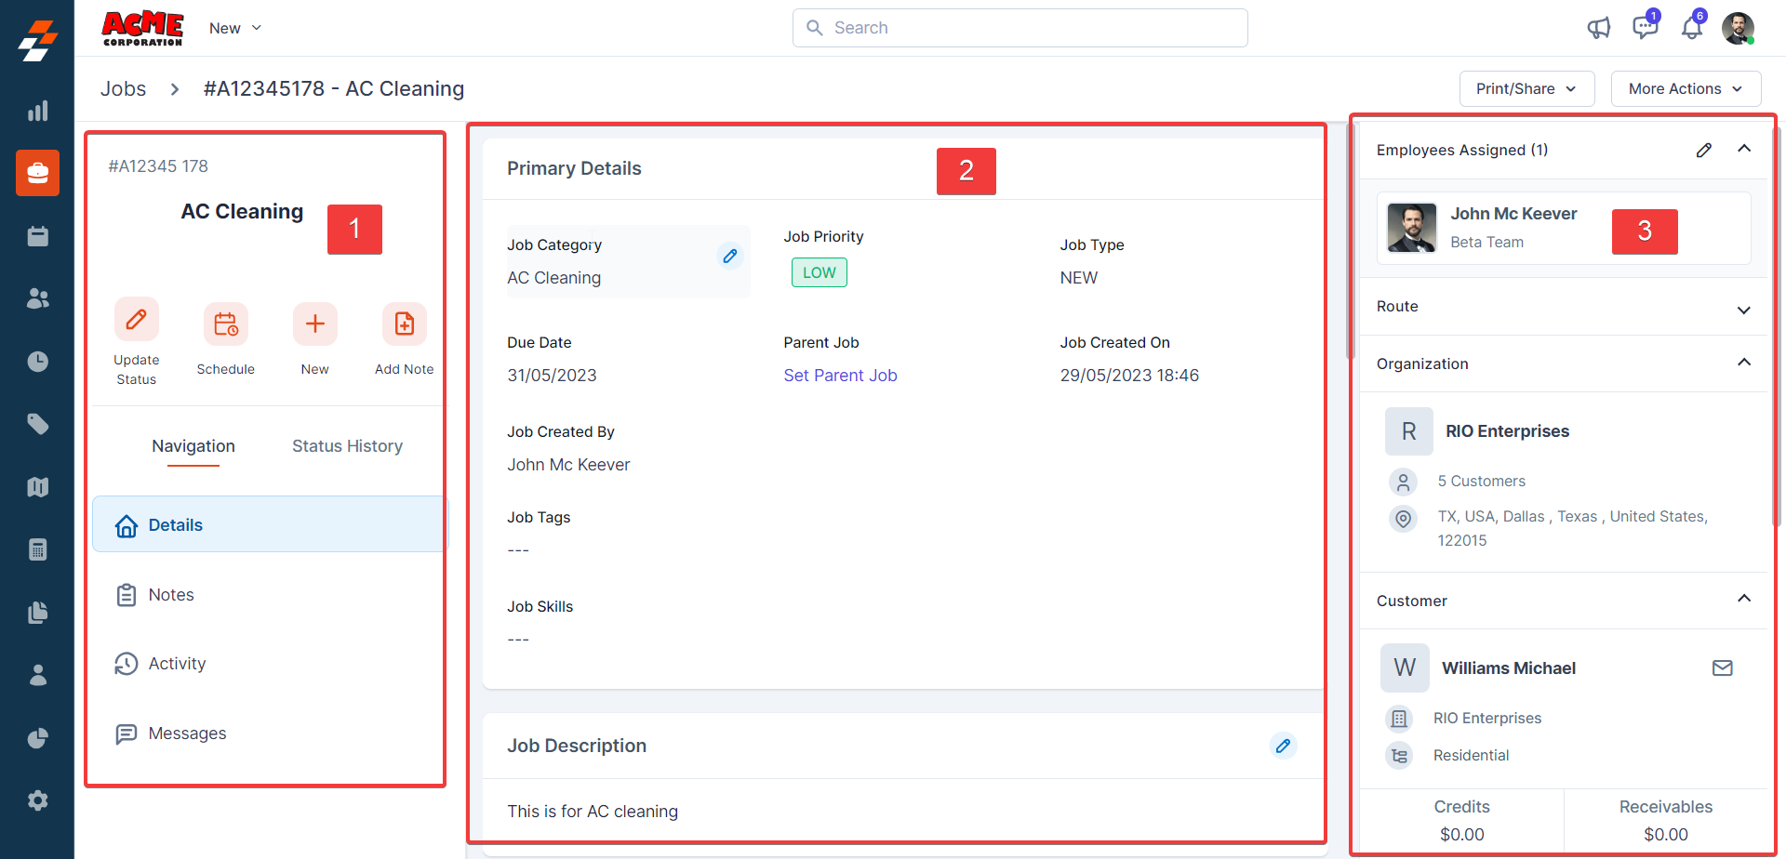Open the settings gear in sidebar
The image size is (1786, 859).
point(37,800)
